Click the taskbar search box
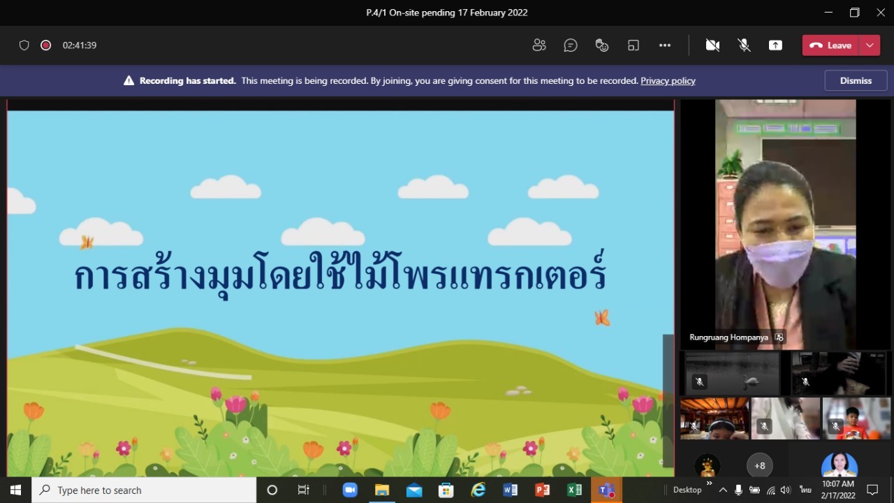Screen dimensions: 894x503 [145, 490]
